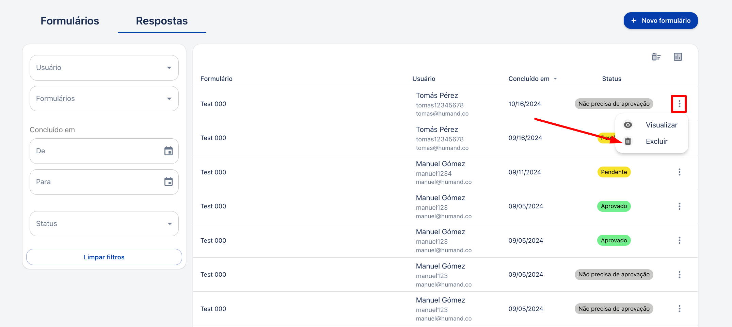The width and height of the screenshot is (732, 327).
Task: Click the Pendente badge on 09/11/2024 row
Action: click(x=614, y=172)
